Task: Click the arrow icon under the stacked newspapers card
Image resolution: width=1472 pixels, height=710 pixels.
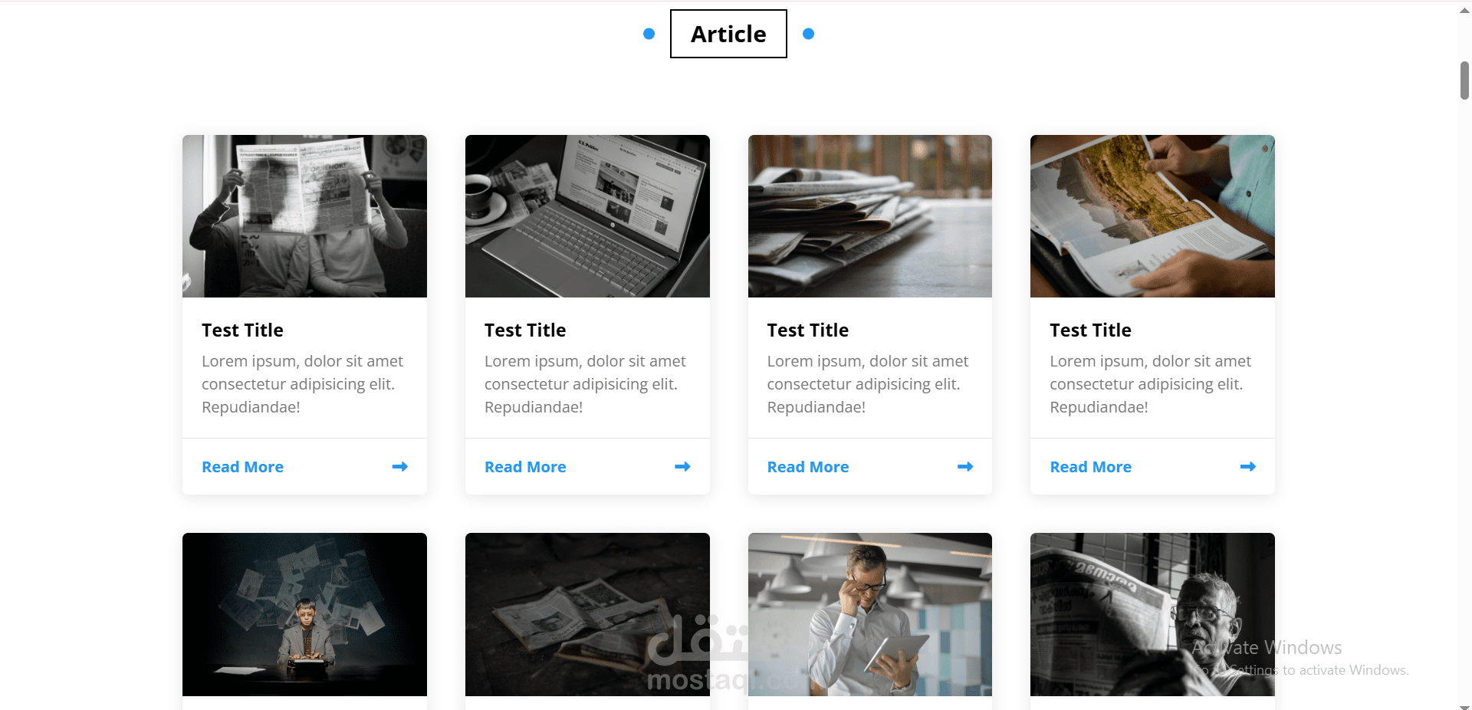Action: coord(965,467)
